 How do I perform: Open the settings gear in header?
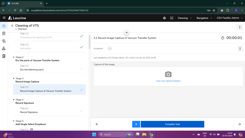(164, 18)
